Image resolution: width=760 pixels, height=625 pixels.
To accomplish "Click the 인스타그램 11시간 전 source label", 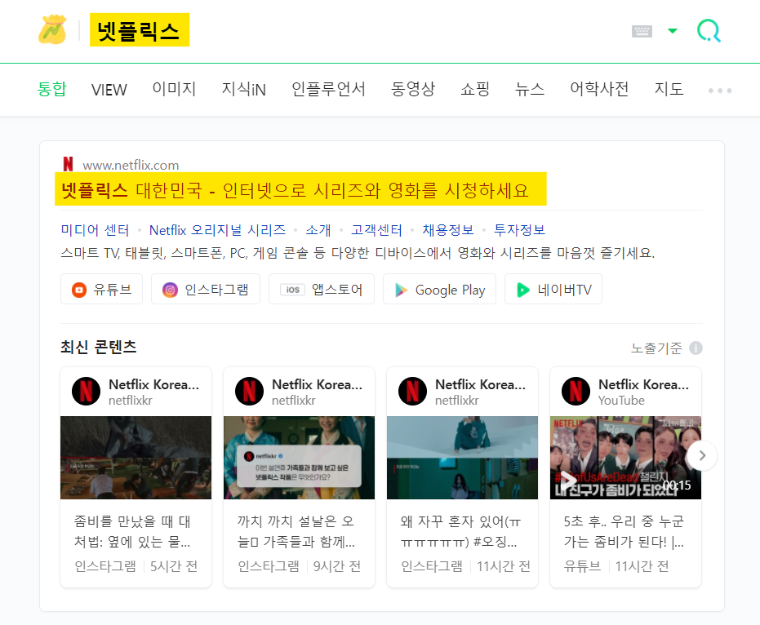I will coord(465,566).
